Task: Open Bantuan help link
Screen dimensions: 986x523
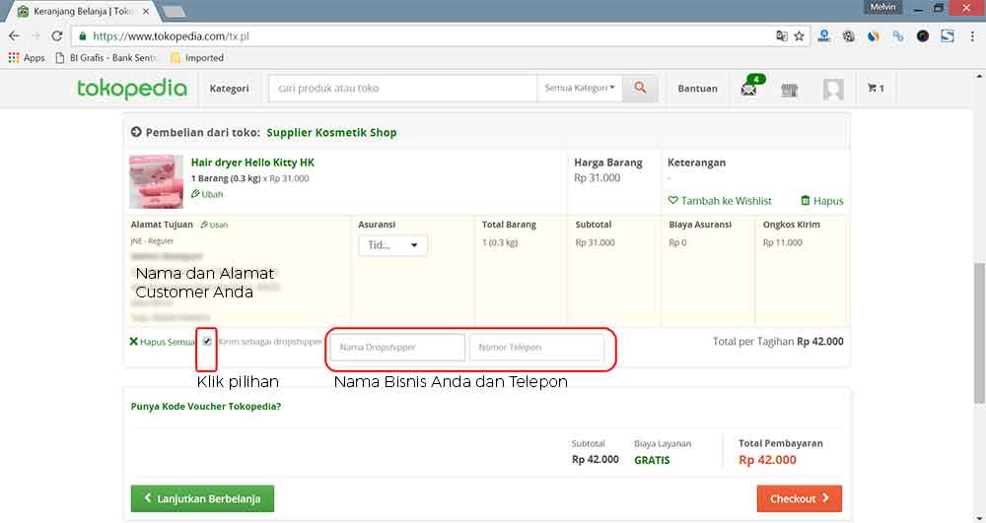Action: pyautogui.click(x=697, y=89)
